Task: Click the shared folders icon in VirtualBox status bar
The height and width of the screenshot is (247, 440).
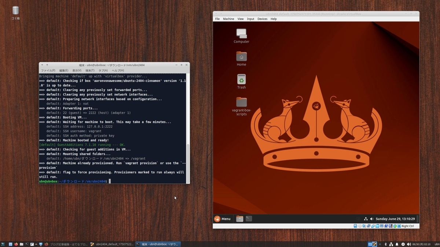Action: pyautogui.click(x=377, y=226)
